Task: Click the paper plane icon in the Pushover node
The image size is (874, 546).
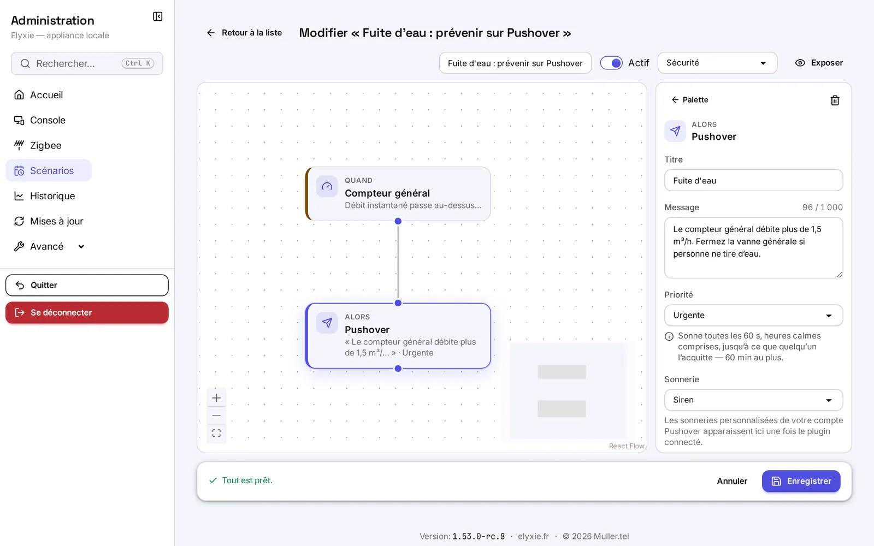Action: (x=327, y=323)
